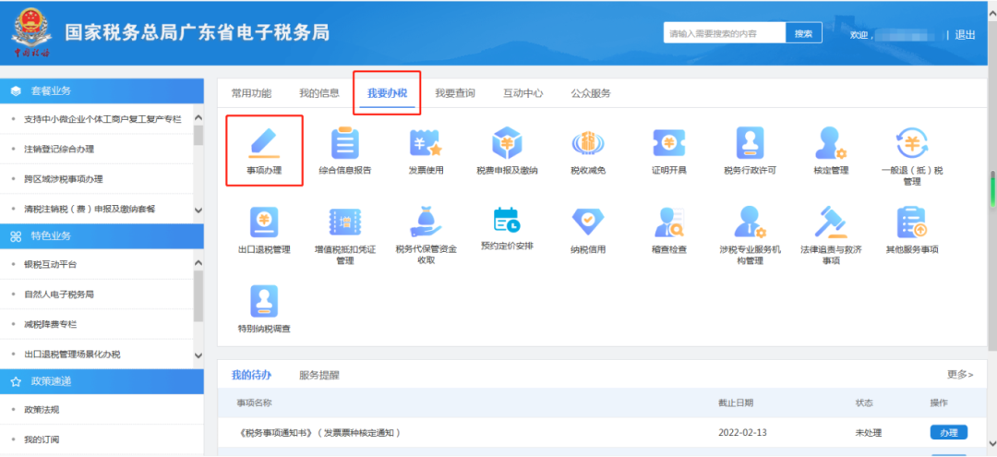Open 减税降费专栏 in sidebar

coord(50,324)
